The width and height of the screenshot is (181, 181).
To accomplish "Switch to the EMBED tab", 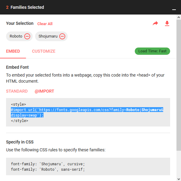I will (x=13, y=51).
